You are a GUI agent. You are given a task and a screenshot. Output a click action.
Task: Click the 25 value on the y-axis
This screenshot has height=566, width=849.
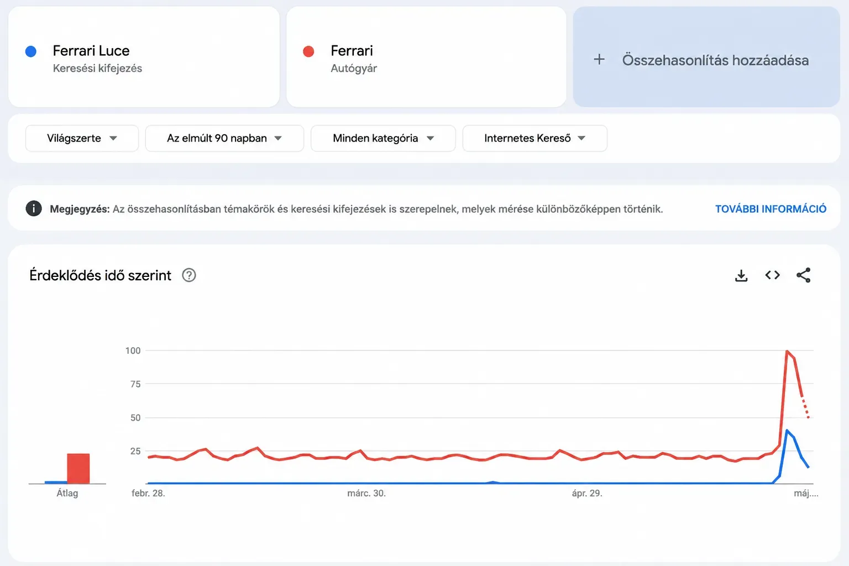[135, 451]
